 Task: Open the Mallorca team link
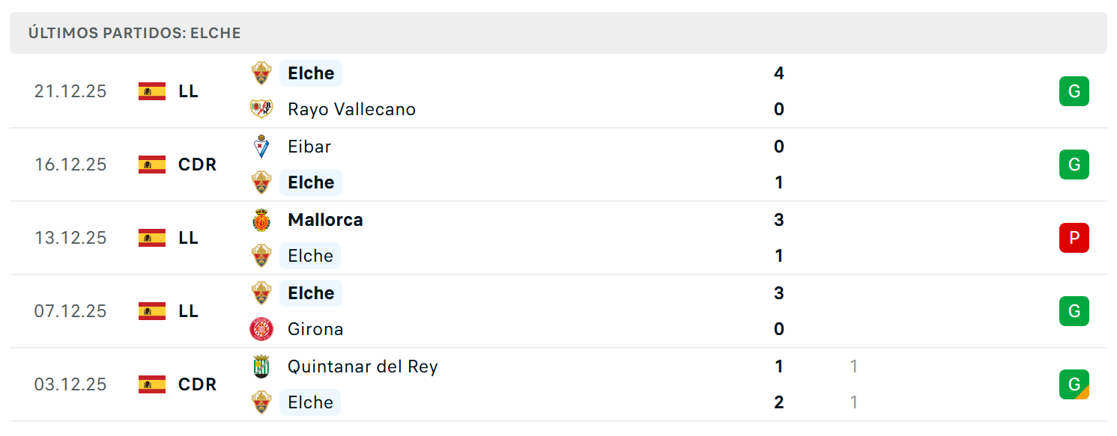click(325, 220)
